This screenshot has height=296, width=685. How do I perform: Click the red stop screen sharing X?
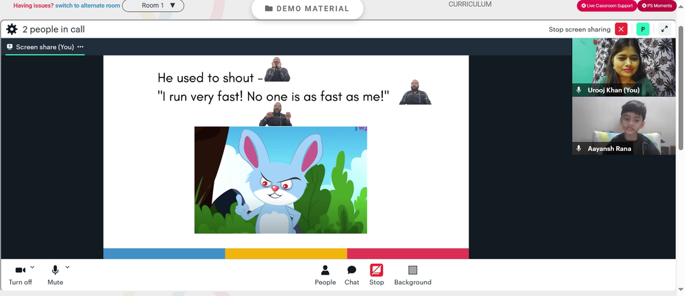[x=621, y=29]
